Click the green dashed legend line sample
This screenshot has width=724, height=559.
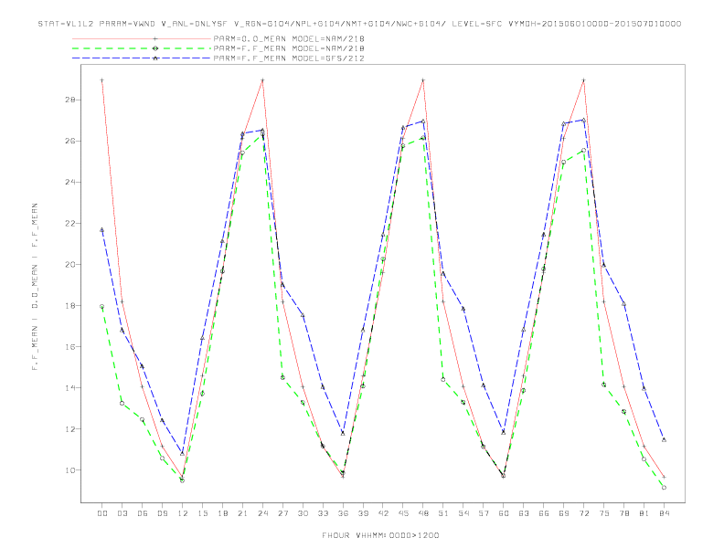pyautogui.click(x=142, y=48)
